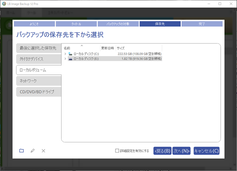Select row text ローカル ディスク (C:)
Image resolution: width=237 pixels, height=171 pixels.
click(x=86, y=54)
